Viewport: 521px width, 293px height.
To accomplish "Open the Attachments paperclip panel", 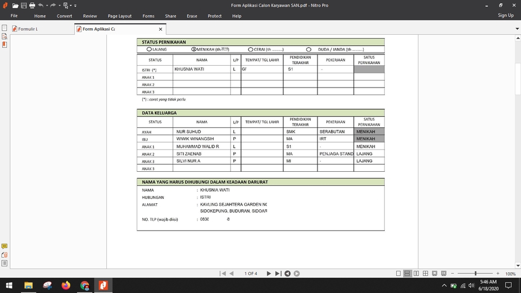I will point(4,255).
